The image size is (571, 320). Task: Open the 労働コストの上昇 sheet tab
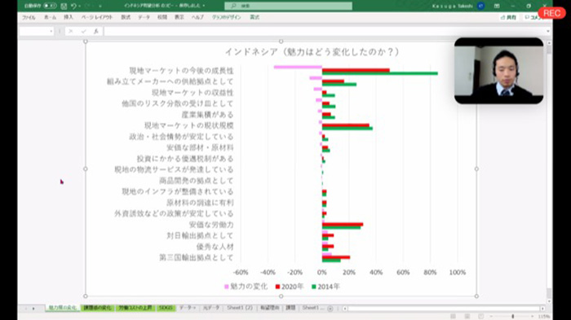[135, 308]
